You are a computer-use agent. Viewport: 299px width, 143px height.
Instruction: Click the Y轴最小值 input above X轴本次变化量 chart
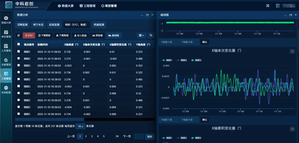pos(168,42)
